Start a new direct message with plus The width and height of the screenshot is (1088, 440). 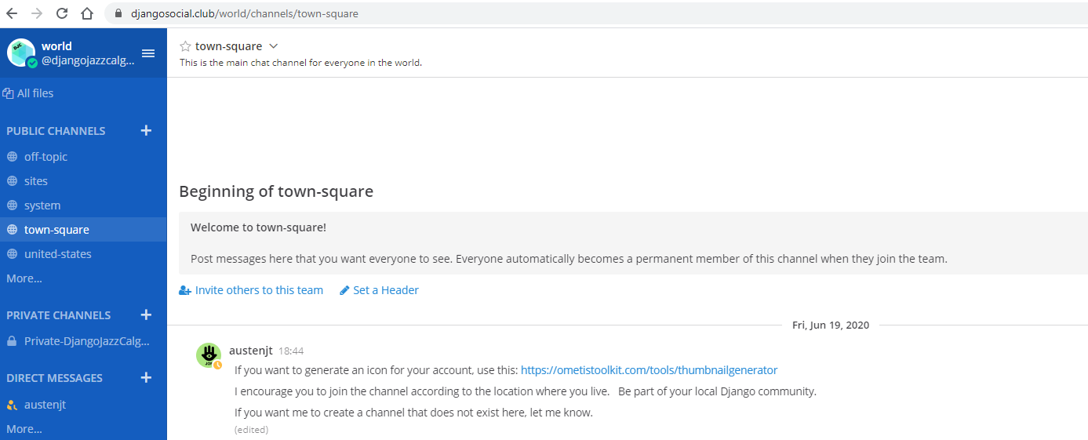pyautogui.click(x=146, y=378)
